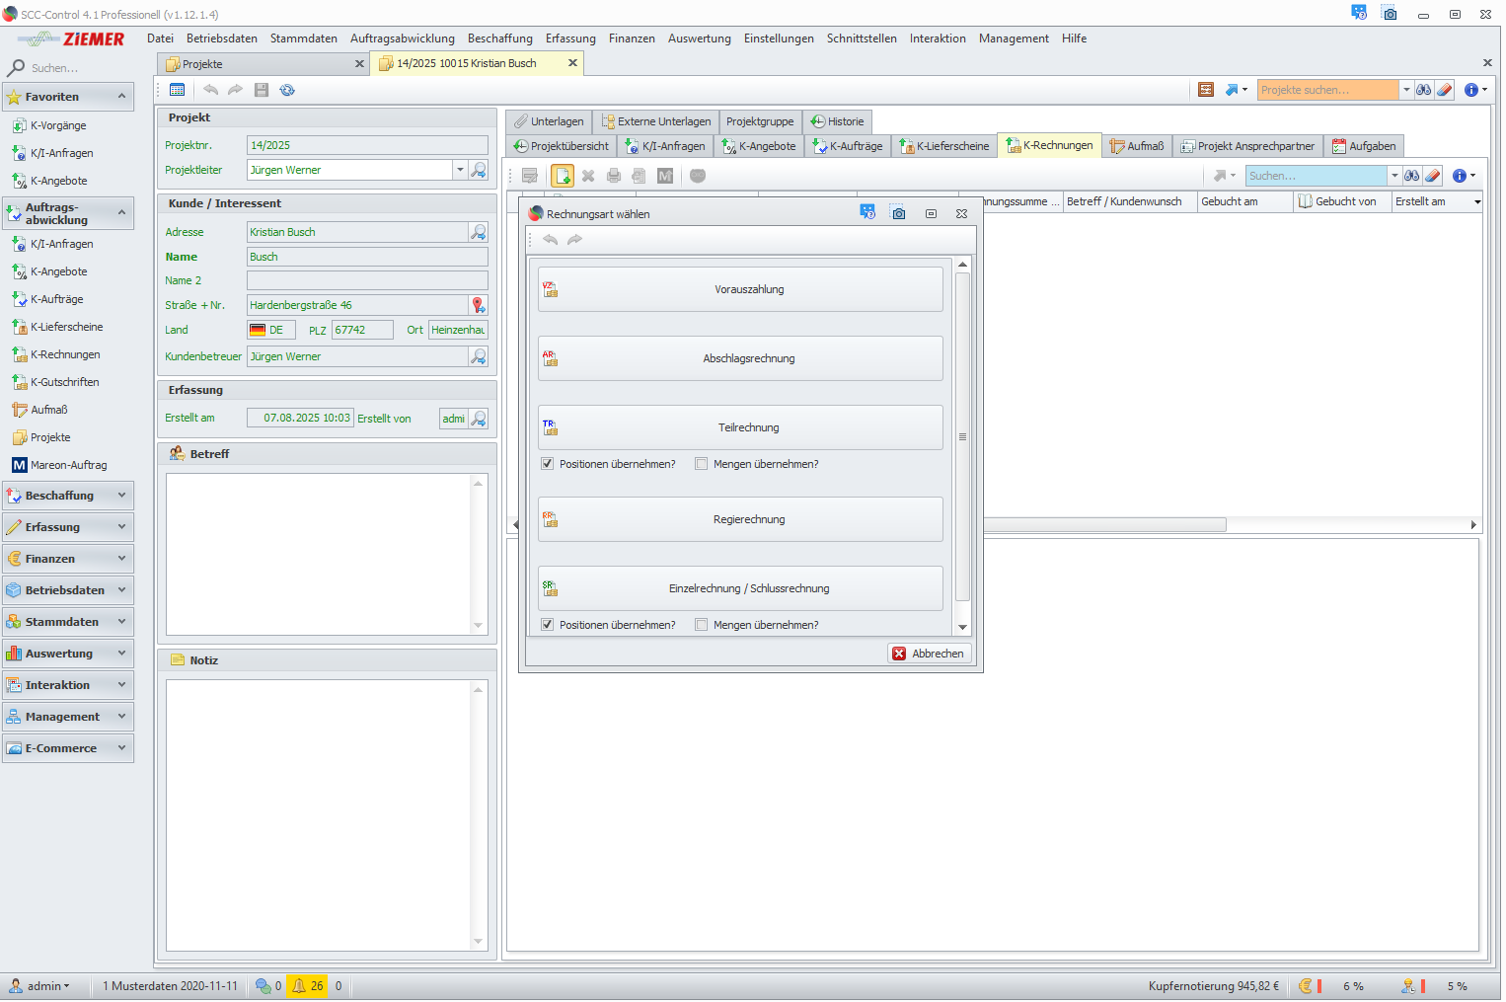Screen dimensions: 1506x1002
Task: Choose the Abschlagsrechnung invoice type
Action: coord(740,358)
